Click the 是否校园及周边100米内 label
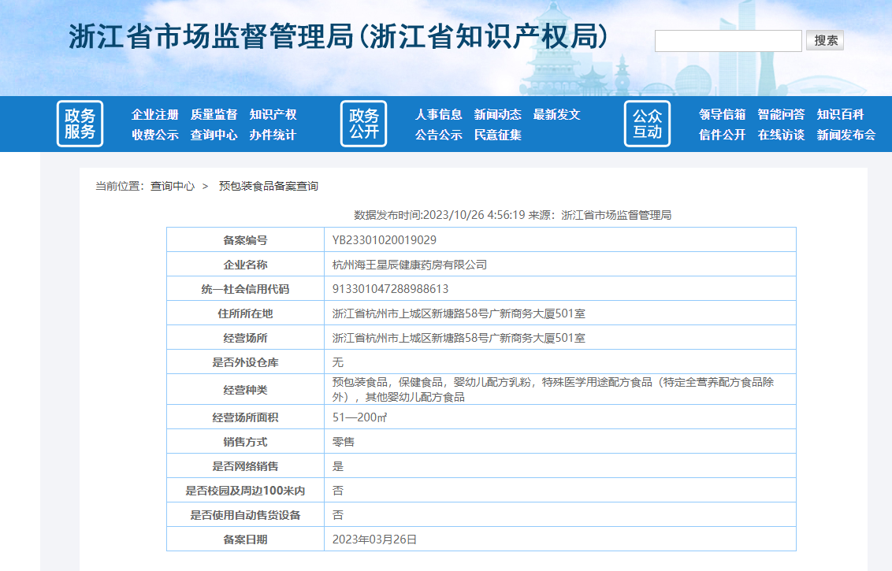This screenshot has height=571, width=892. coord(245,491)
